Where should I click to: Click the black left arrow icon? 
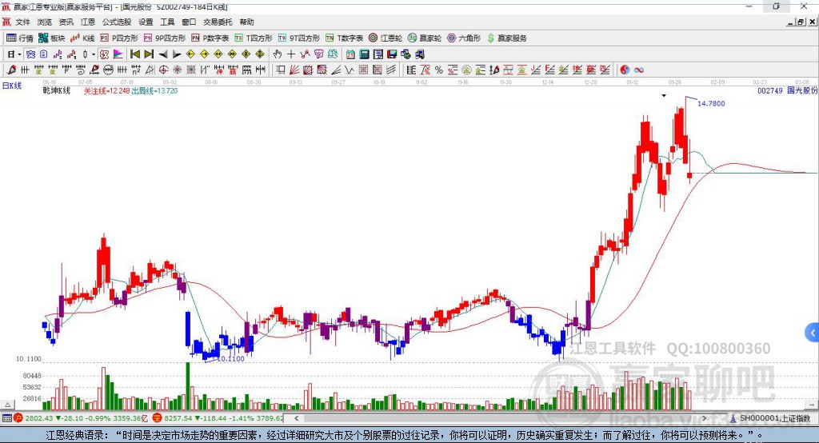pyautogui.click(x=163, y=54)
